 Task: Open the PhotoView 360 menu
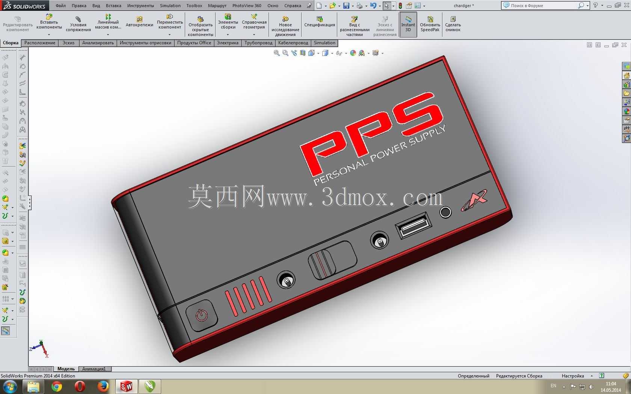[x=247, y=6]
